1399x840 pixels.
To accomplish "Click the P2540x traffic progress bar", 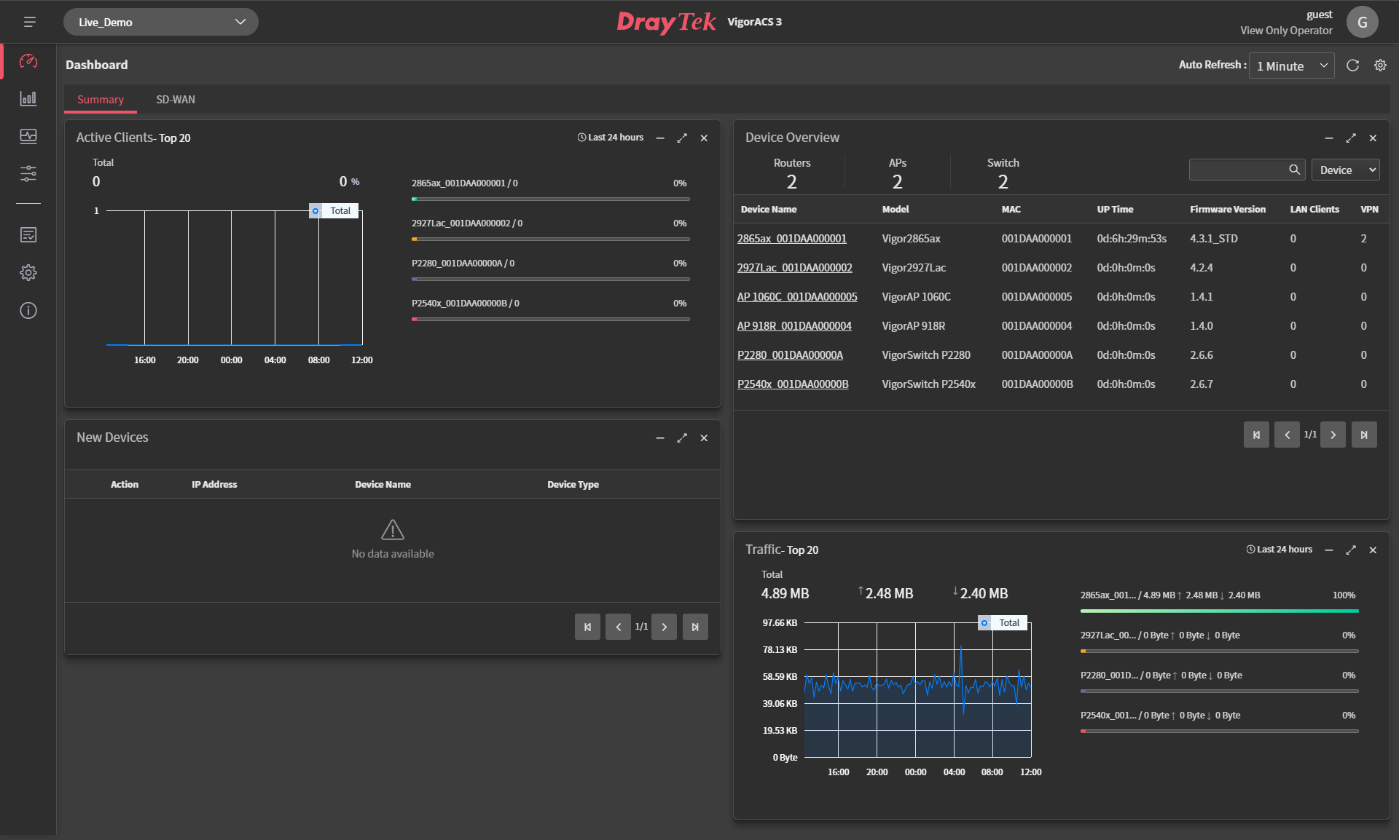I will point(1220,731).
